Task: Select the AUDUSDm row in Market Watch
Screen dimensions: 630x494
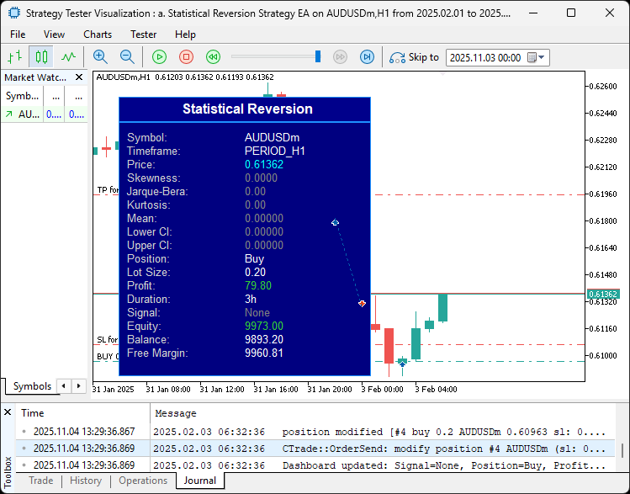Action: tap(45, 114)
